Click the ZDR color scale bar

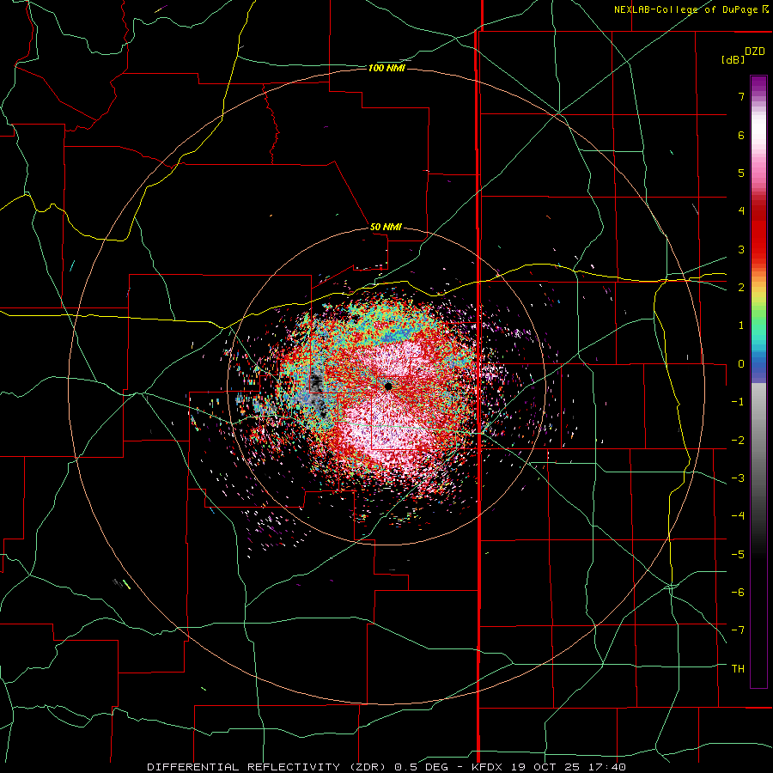(x=758, y=381)
